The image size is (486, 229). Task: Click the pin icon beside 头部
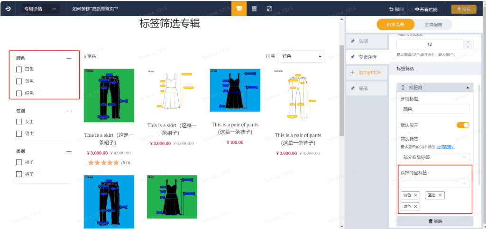pos(352,41)
